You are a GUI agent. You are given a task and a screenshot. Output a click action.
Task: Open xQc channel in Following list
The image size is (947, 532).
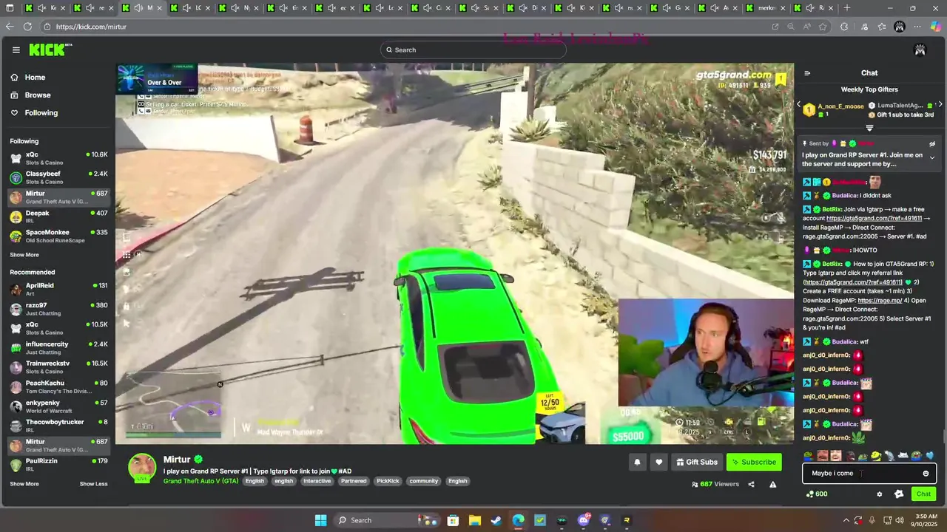click(x=58, y=157)
